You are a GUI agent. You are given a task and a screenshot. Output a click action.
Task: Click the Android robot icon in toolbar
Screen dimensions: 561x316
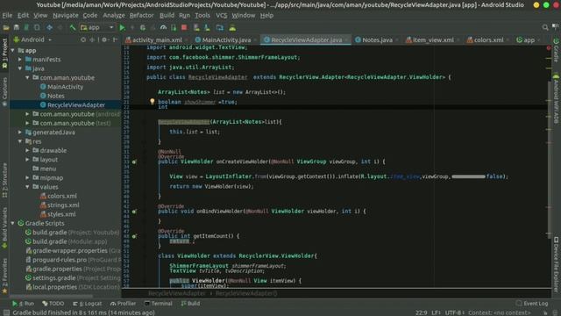232,27
